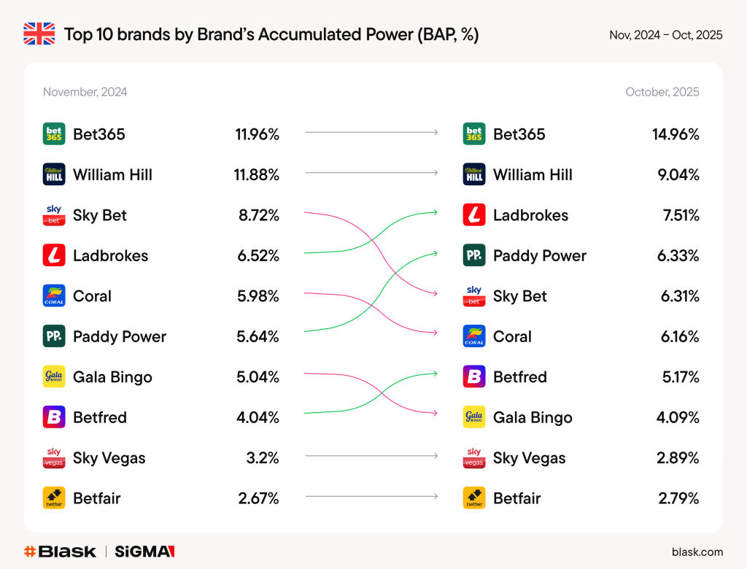Image resolution: width=747 pixels, height=569 pixels.
Task: Click the Blask logo at bottom left
Action: click(60, 551)
